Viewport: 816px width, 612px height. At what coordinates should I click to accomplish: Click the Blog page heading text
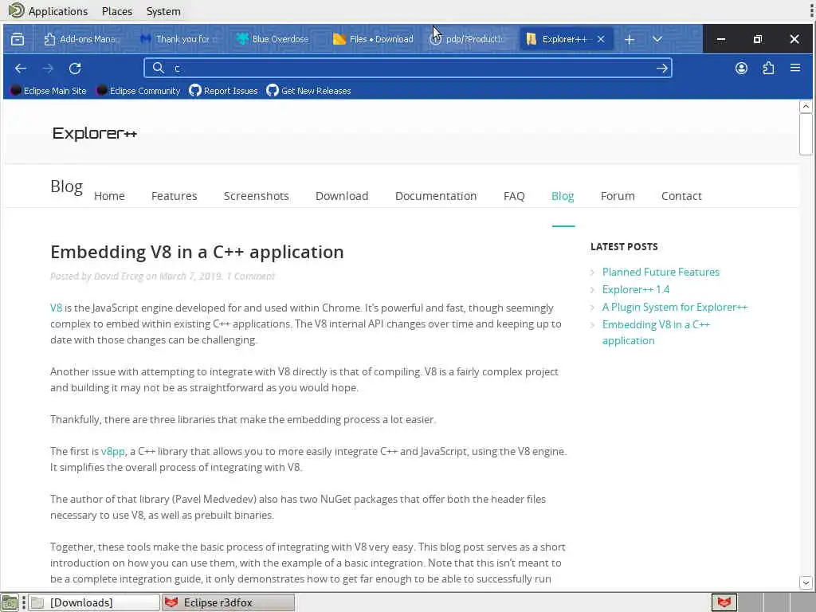pyautogui.click(x=67, y=186)
